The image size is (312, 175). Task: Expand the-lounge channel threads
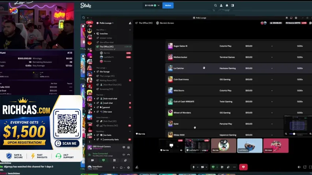tap(94, 71)
